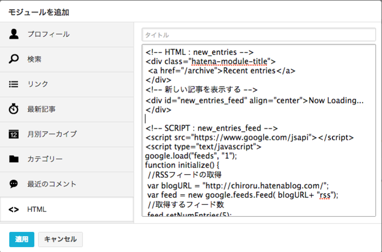Open the カテゴリー module option
This screenshot has width=382, height=252.
(x=45, y=159)
